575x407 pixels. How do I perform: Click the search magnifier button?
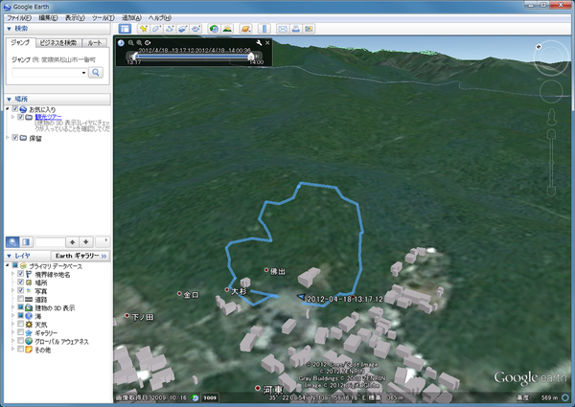click(96, 72)
